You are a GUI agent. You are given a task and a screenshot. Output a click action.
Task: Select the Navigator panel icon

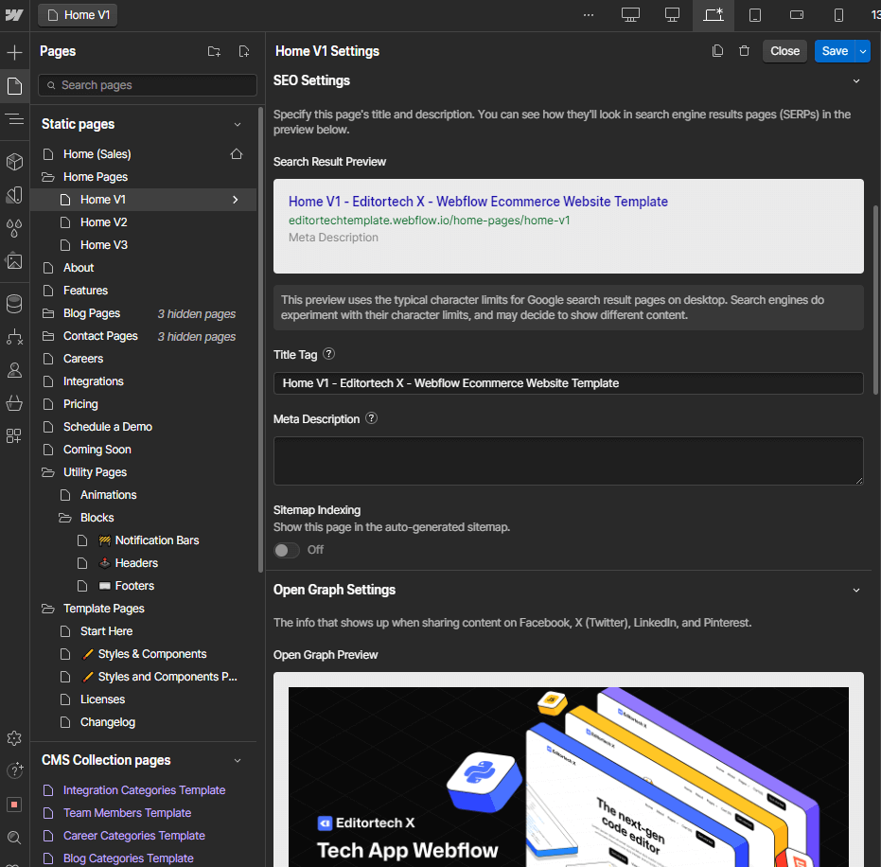14,119
